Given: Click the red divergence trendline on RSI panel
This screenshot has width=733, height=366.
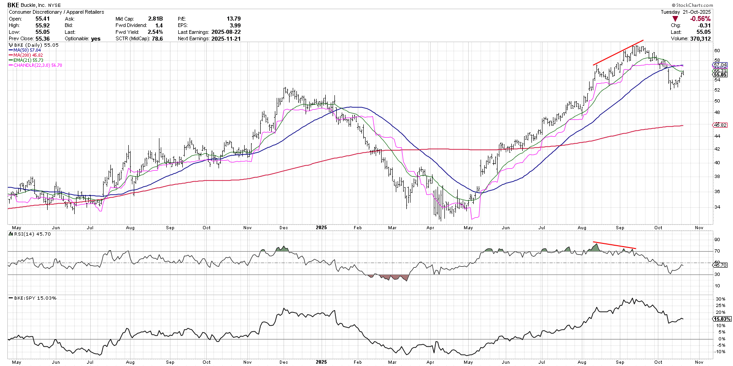Looking at the screenshot, I should [x=614, y=245].
